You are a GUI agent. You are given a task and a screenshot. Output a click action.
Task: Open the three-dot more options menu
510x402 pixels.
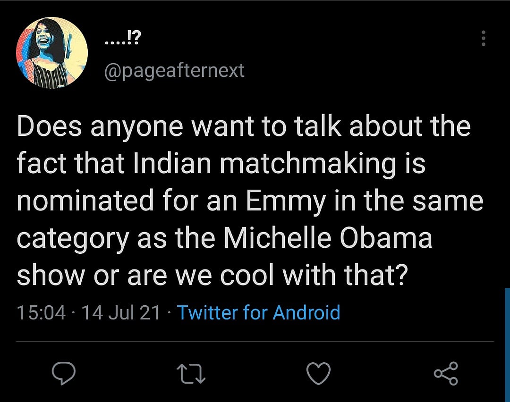click(483, 38)
